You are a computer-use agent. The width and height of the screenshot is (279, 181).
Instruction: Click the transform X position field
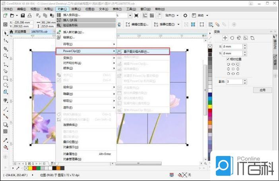(x=232, y=47)
